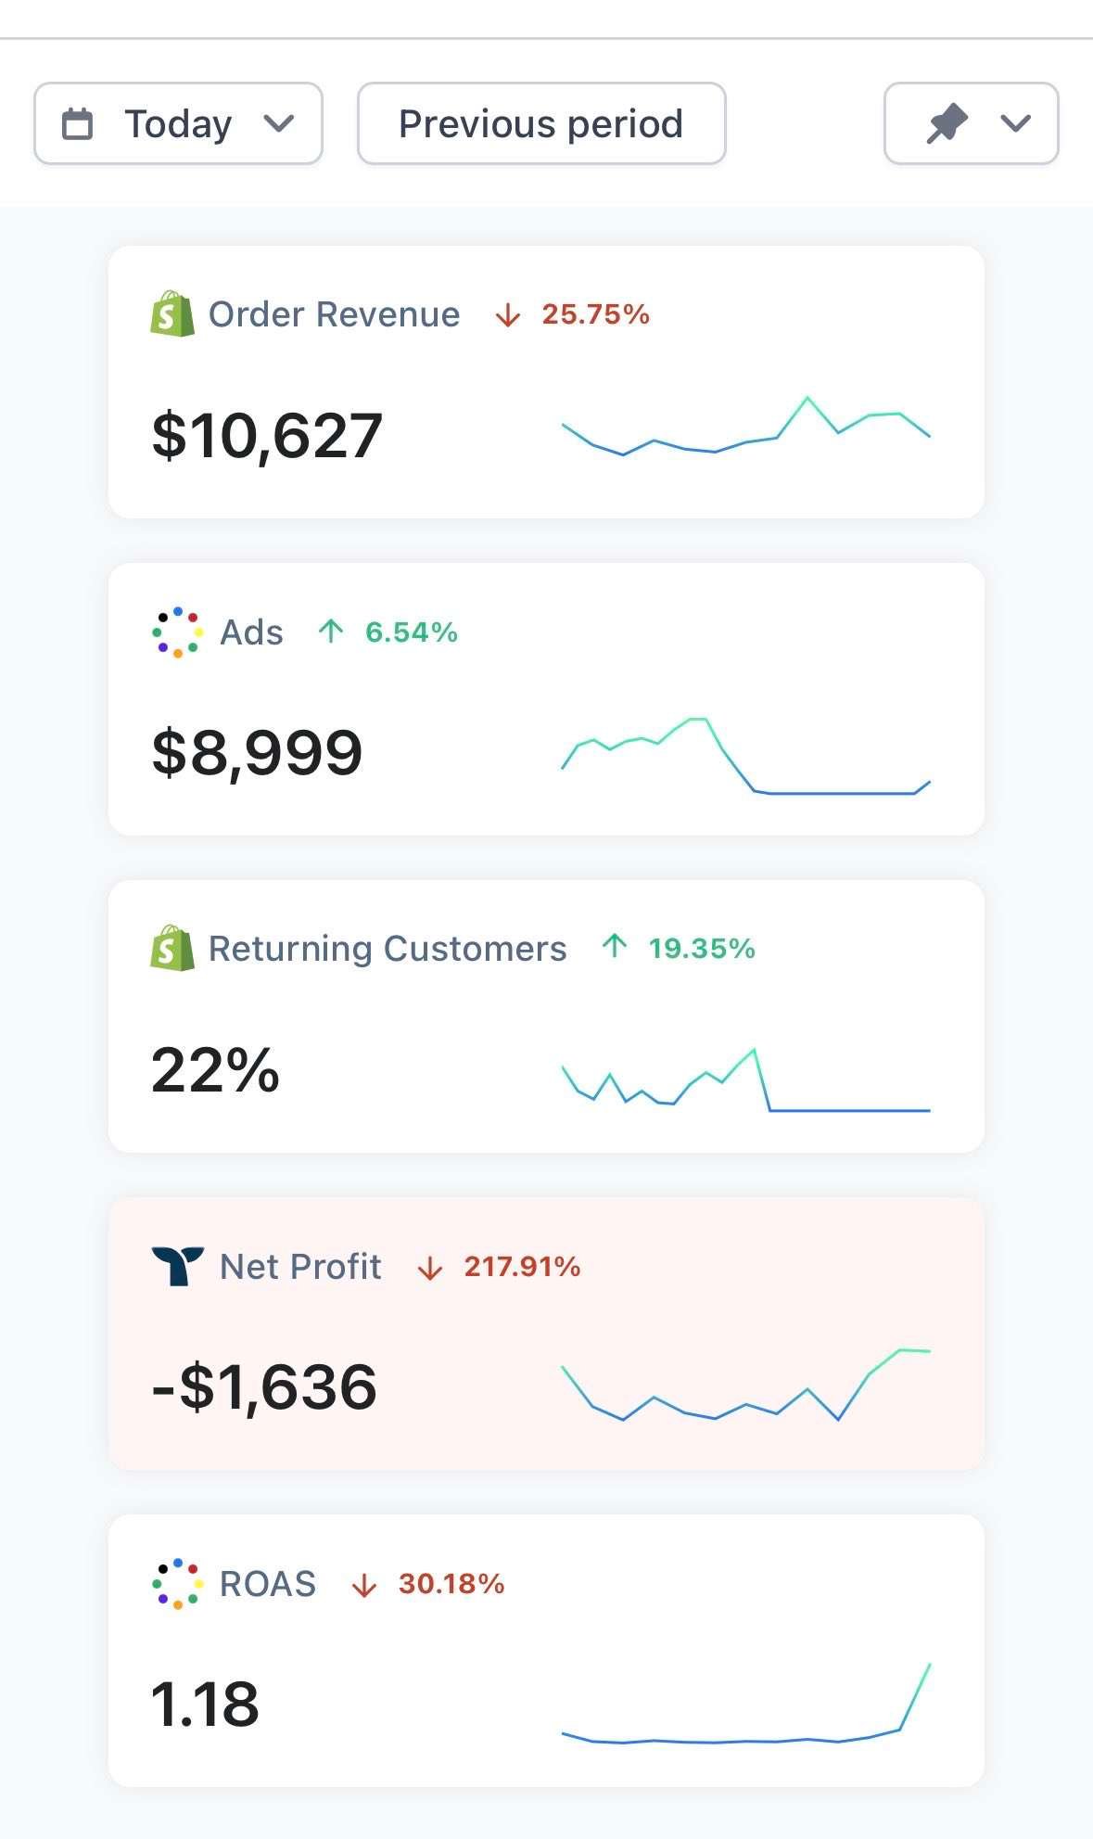
Task: Click the Shopify icon beside Returning Customers
Action: pyautogui.click(x=172, y=948)
